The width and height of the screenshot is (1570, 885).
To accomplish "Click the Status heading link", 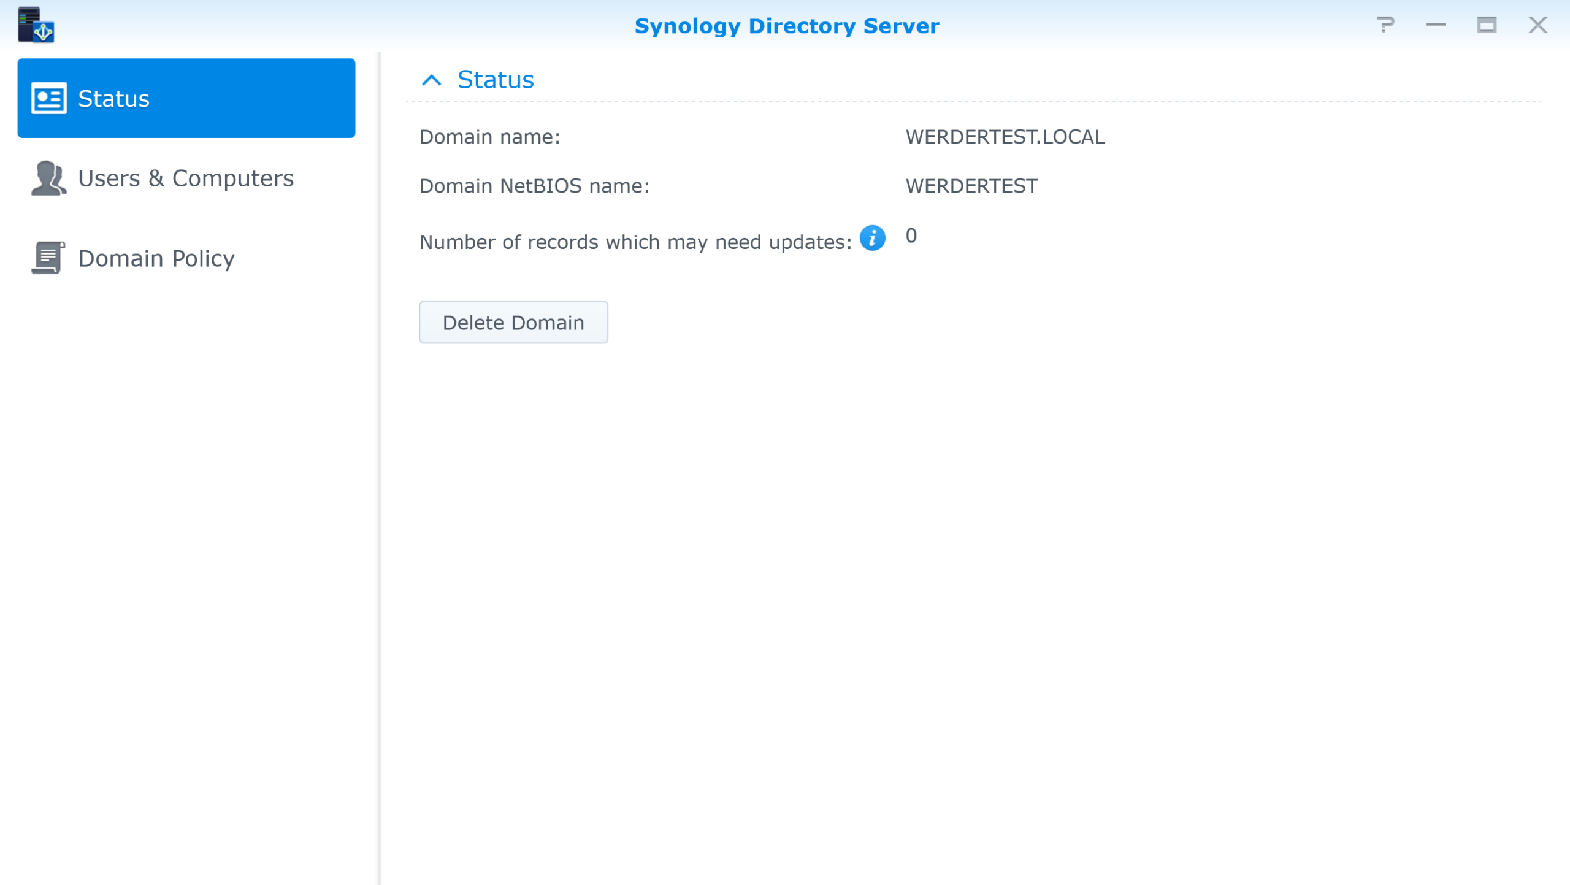I will click(494, 79).
